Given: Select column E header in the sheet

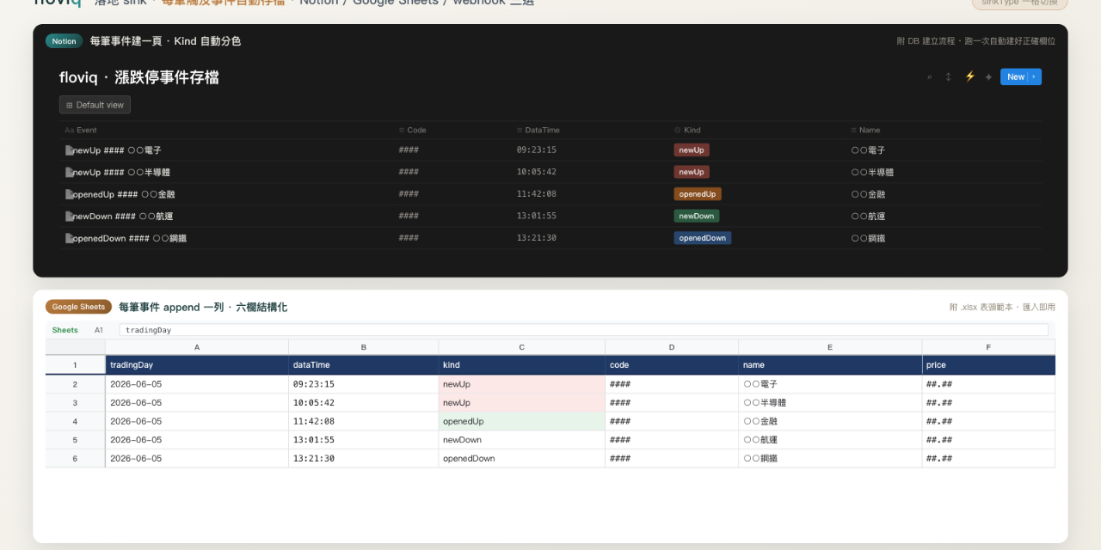Looking at the screenshot, I should pos(830,347).
